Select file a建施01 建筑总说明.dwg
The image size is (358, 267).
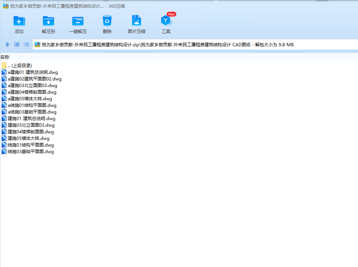pyautogui.click(x=33, y=72)
